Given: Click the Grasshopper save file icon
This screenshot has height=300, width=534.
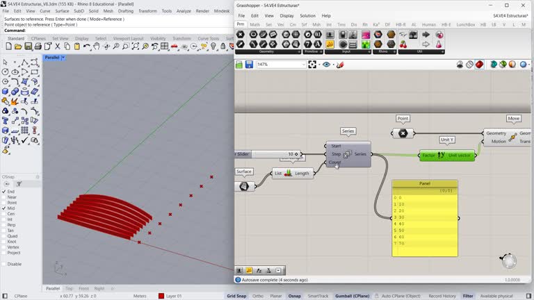Looking at the screenshot, I should [x=249, y=65].
